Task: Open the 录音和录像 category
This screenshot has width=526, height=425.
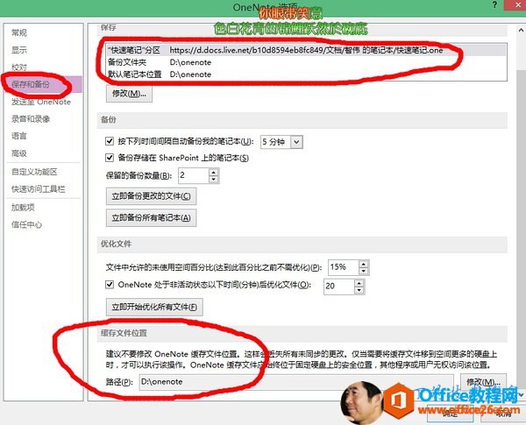Action: [x=31, y=119]
